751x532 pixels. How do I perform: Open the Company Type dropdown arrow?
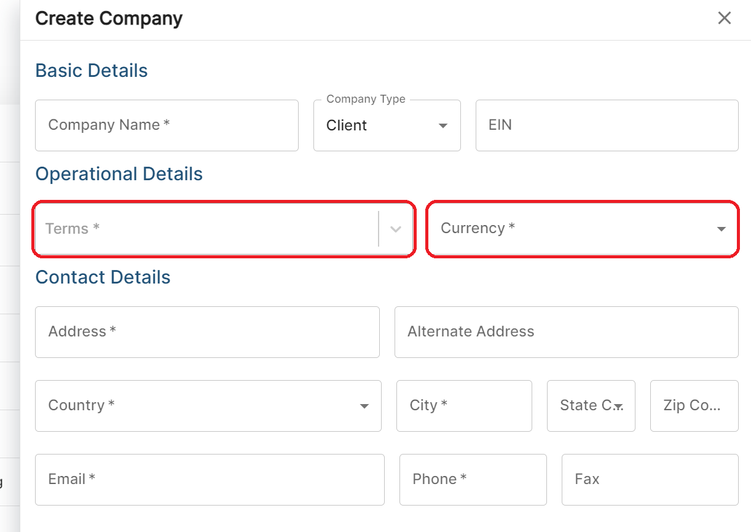click(442, 125)
